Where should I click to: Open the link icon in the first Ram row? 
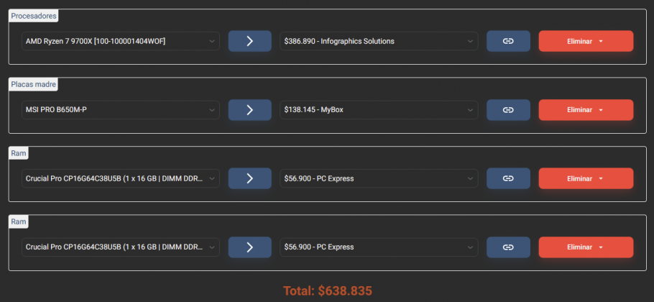tap(508, 178)
